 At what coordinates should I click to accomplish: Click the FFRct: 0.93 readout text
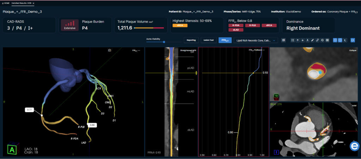pos(154,153)
